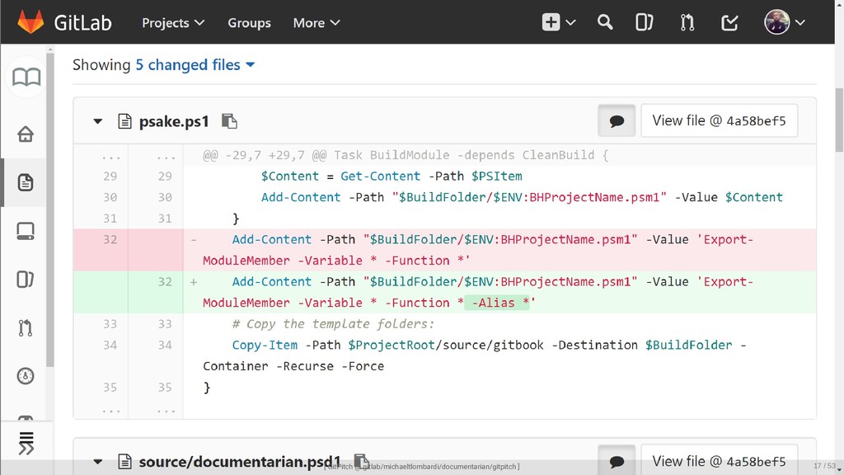Open the issues icon in top bar
The width and height of the screenshot is (844, 475).
point(645,22)
